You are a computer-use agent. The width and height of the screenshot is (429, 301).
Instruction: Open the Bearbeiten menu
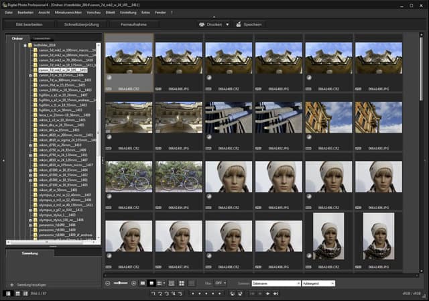tap(24, 12)
